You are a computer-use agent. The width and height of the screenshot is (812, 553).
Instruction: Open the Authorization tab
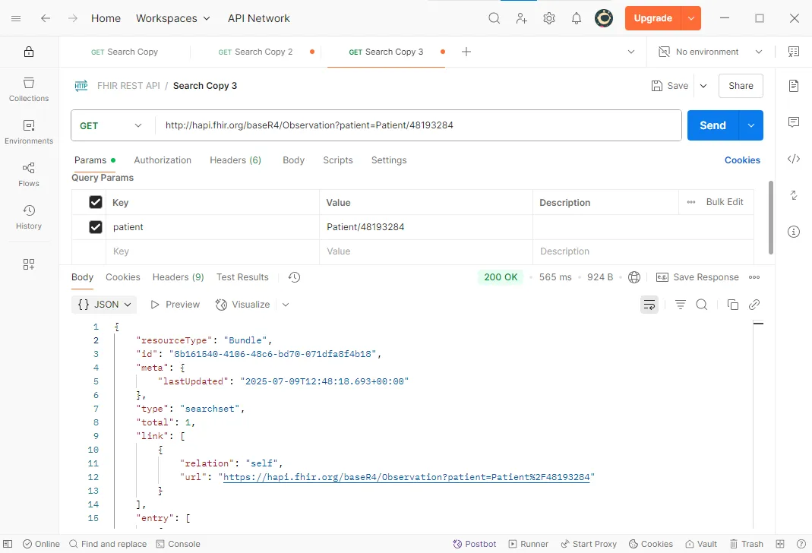click(163, 160)
